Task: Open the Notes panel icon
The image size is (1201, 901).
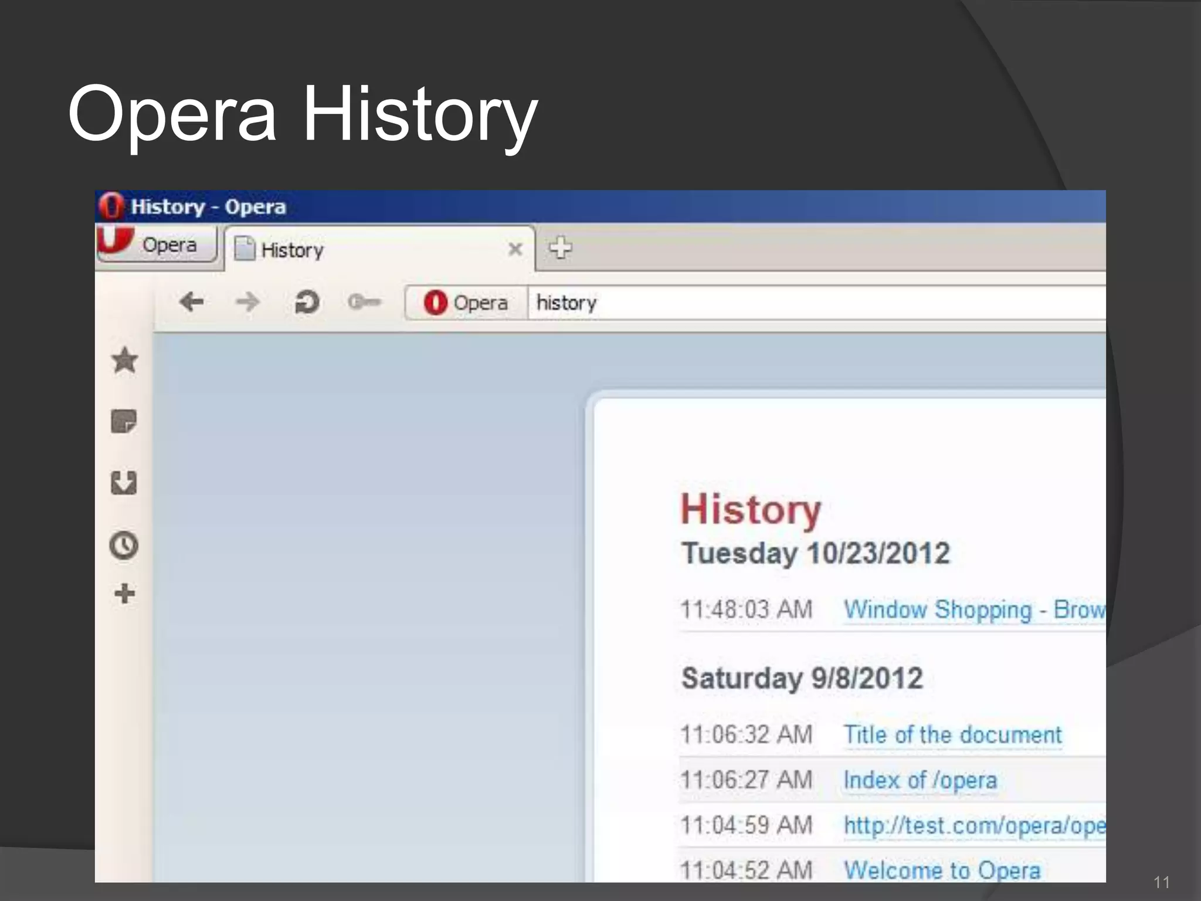Action: pos(124,421)
